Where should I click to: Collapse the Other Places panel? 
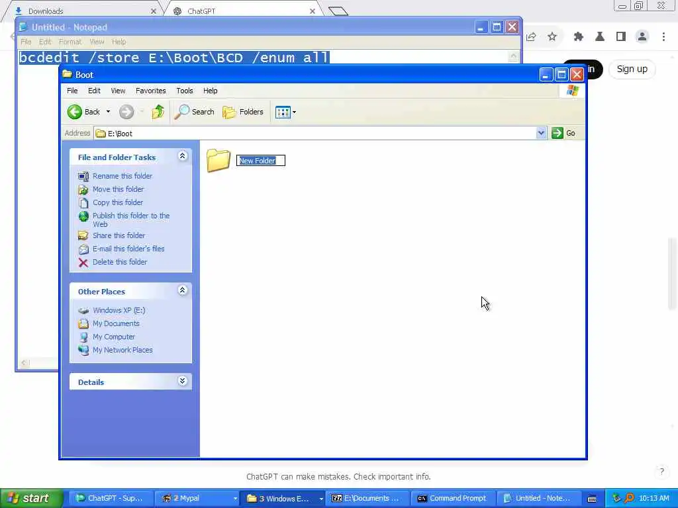point(183,290)
